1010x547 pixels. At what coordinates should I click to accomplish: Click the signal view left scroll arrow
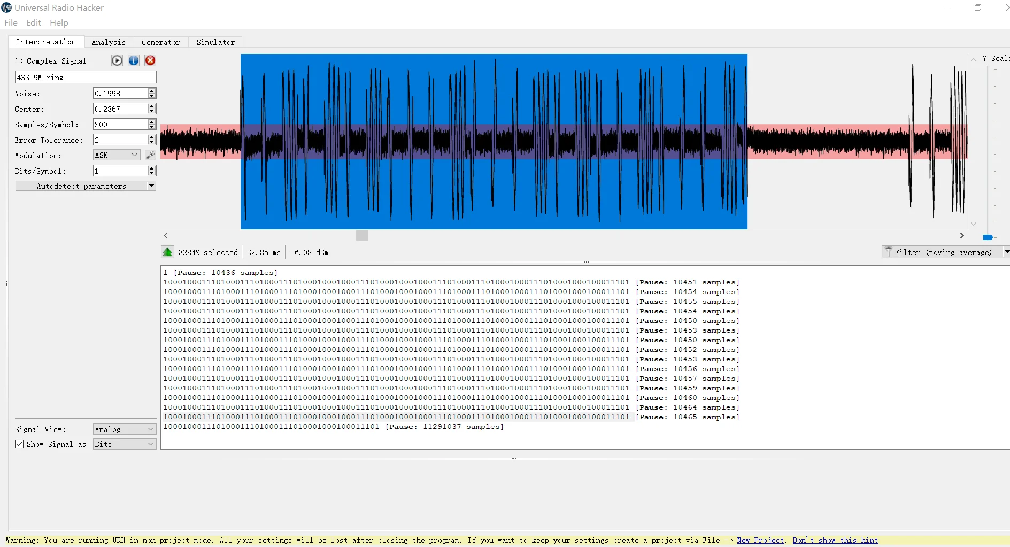click(x=166, y=235)
